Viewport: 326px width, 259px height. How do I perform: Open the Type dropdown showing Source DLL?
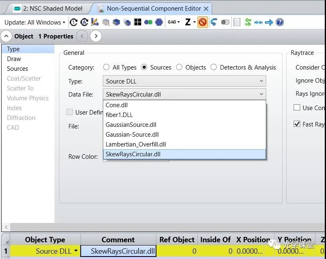pos(184,81)
